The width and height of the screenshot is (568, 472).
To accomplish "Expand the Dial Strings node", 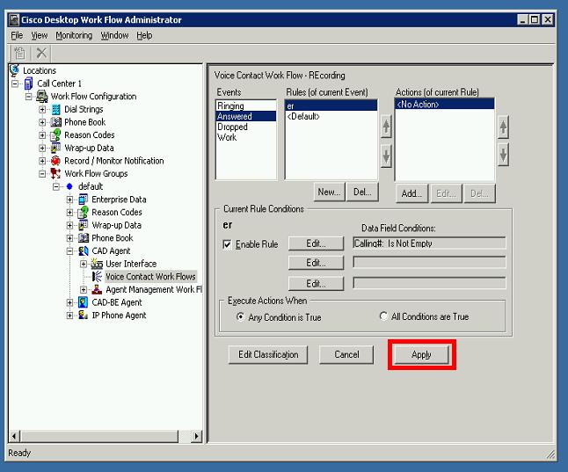I will 42,109.
